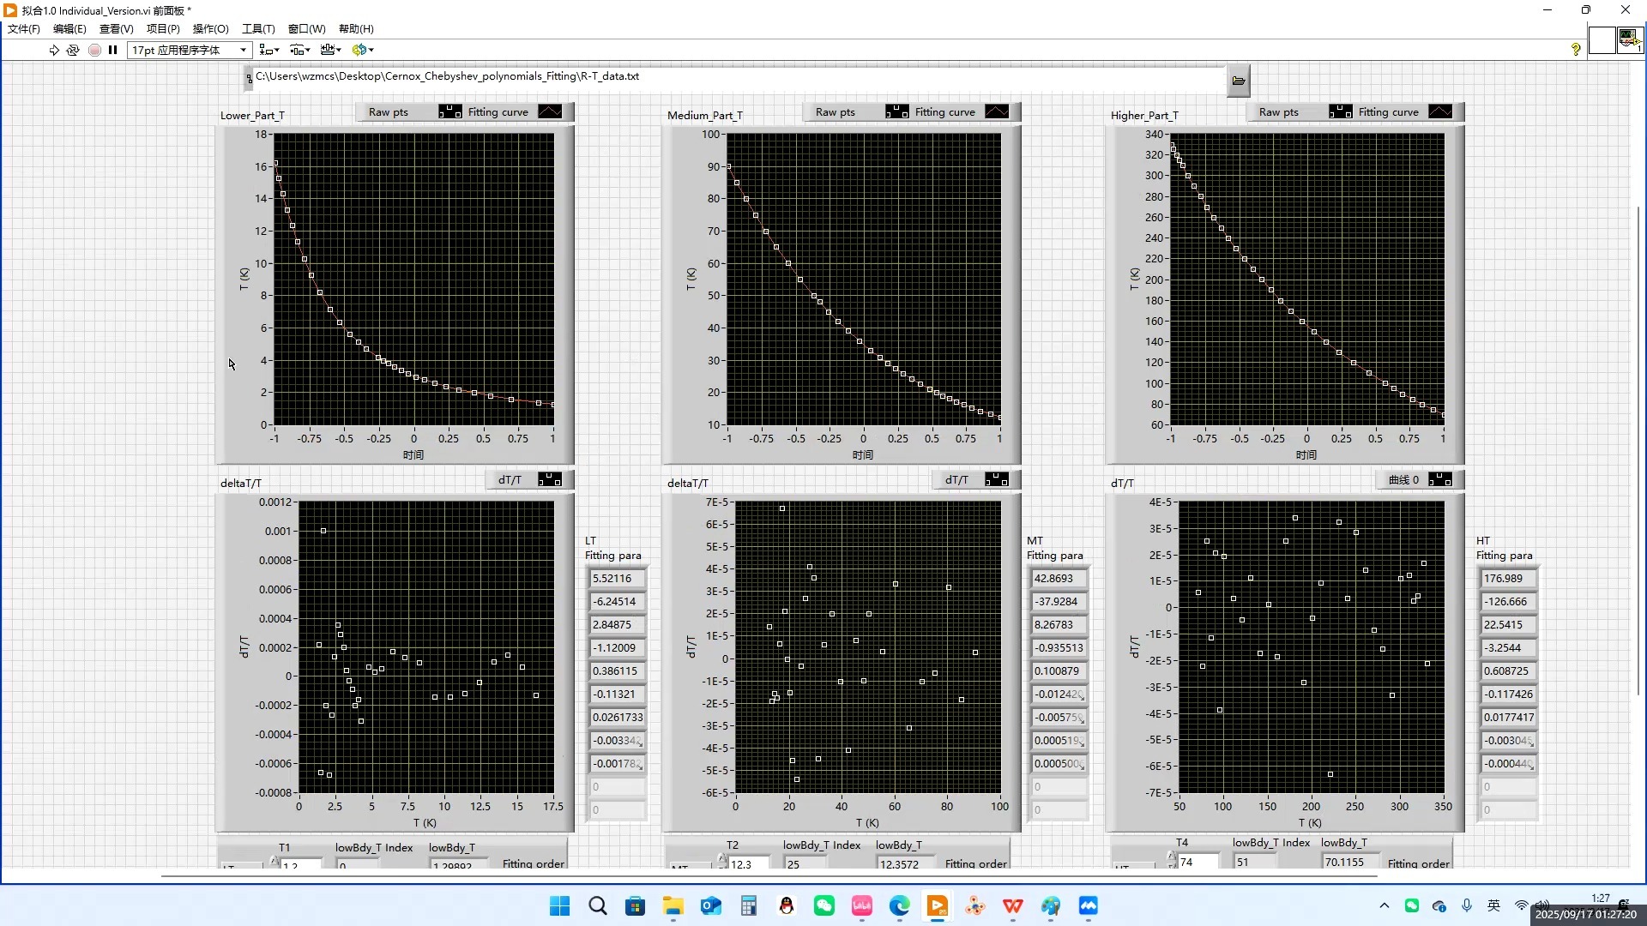Open the Context Help question mark

coord(1576,50)
